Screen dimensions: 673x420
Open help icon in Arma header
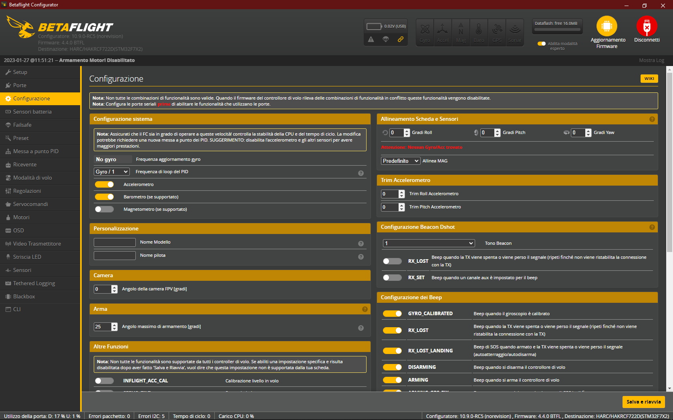365,309
